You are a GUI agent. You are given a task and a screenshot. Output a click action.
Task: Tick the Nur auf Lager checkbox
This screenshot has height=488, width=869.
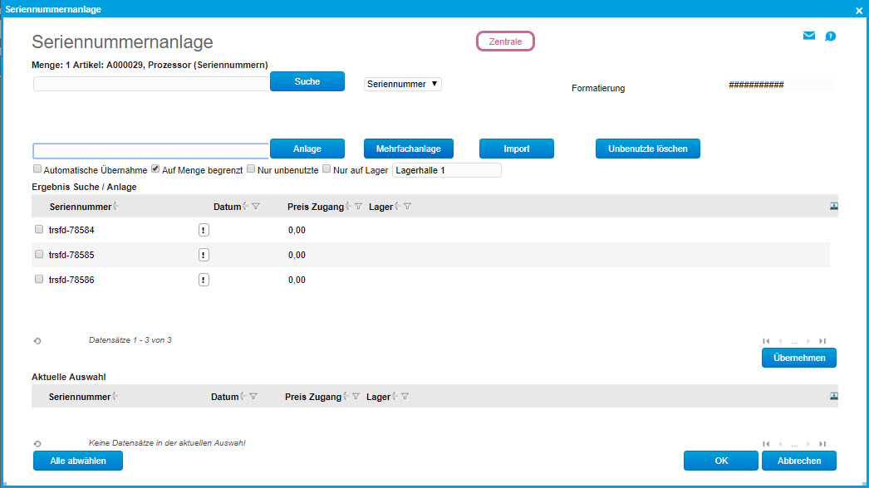(326, 169)
